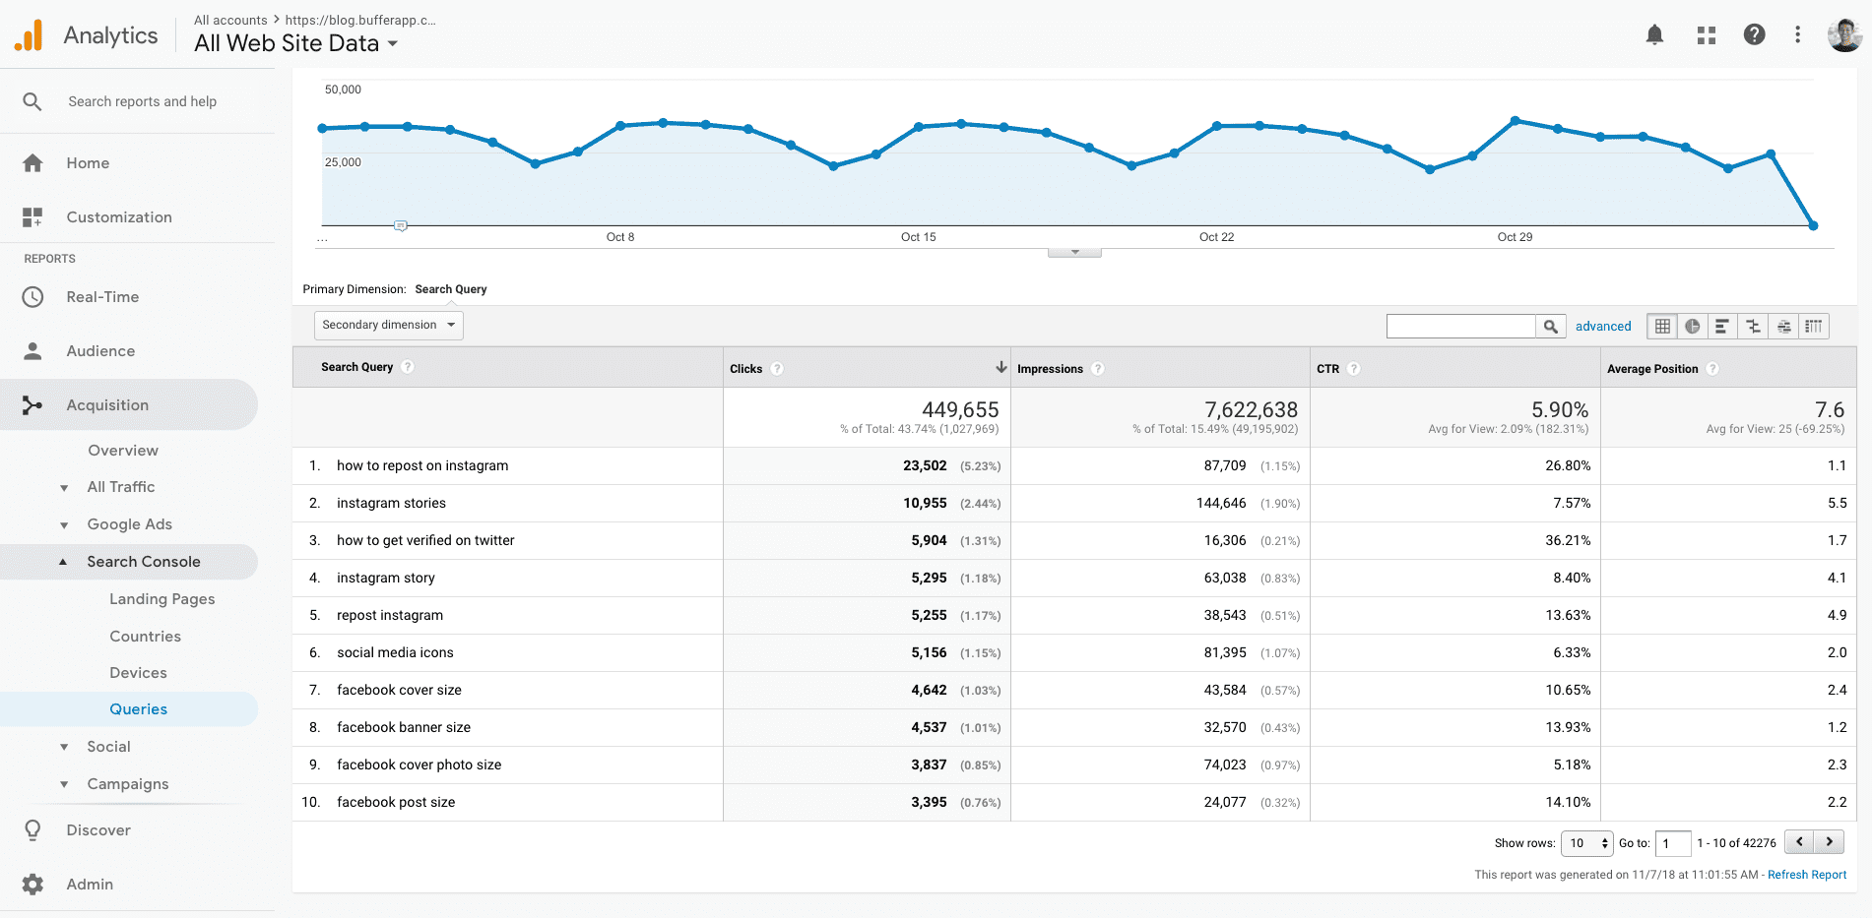Click the Real-Time clock icon

[x=32, y=297]
